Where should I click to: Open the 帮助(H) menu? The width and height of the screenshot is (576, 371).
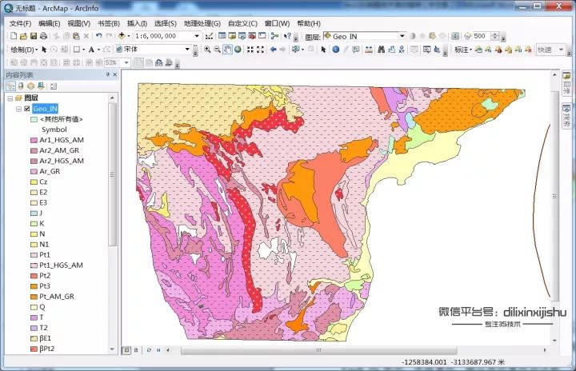[309, 23]
